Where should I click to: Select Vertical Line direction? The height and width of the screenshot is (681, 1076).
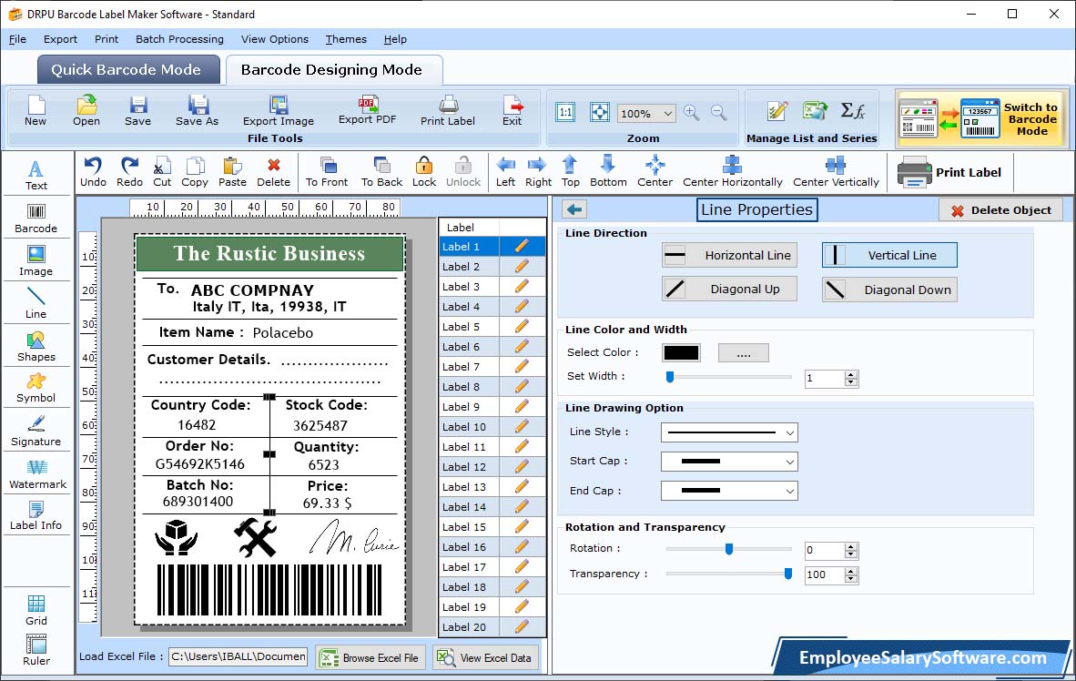coord(889,255)
